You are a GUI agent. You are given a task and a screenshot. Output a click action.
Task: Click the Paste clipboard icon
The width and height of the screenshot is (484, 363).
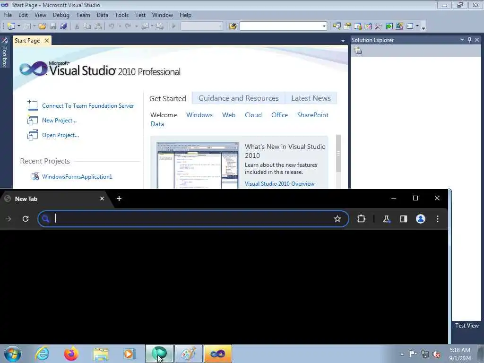click(x=98, y=26)
